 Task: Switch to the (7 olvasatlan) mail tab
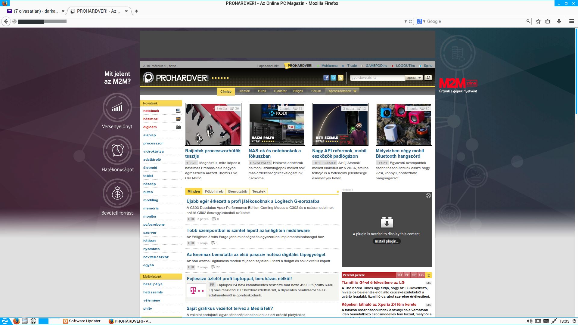click(x=36, y=11)
